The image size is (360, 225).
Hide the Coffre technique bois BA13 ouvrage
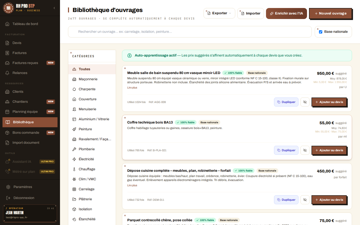pos(305,150)
